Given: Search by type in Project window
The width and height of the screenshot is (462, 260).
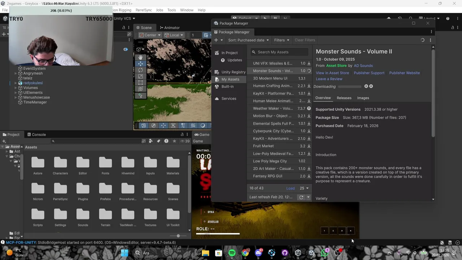Looking at the screenshot, I should (151, 141).
